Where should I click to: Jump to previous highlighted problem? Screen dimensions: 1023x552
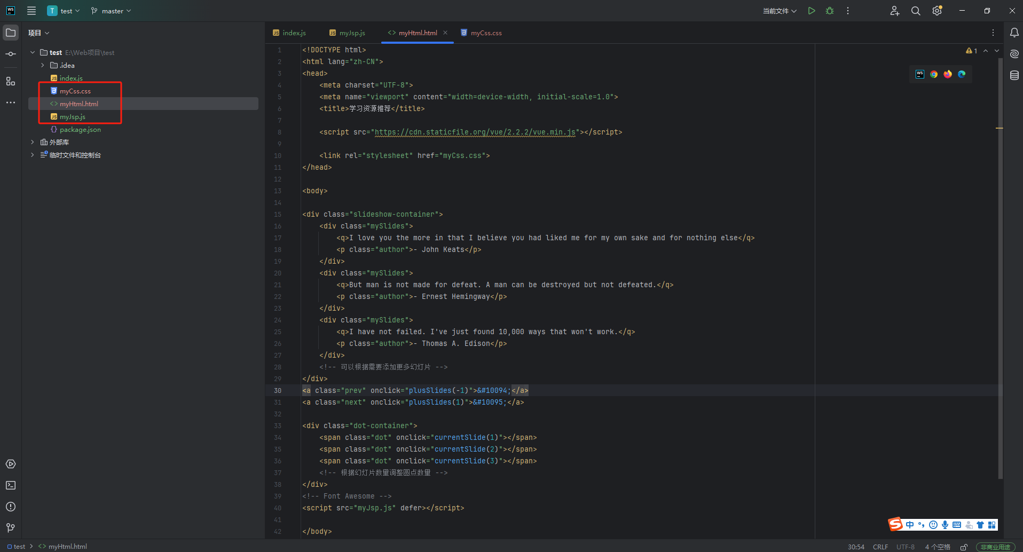pos(986,51)
